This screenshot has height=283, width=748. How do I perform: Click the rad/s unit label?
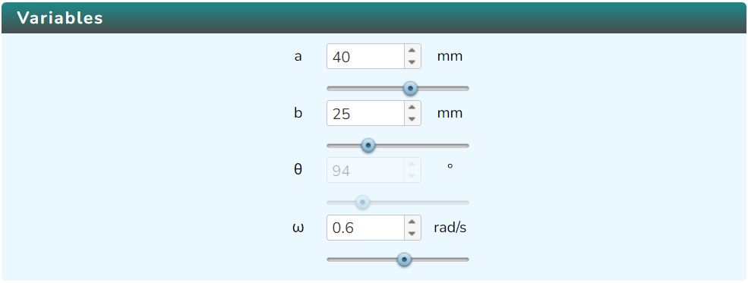point(450,228)
